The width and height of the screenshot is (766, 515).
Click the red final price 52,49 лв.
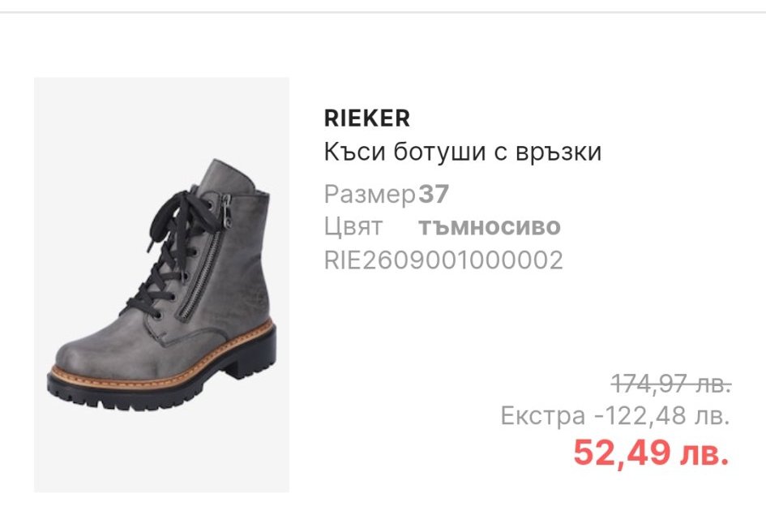point(651,453)
